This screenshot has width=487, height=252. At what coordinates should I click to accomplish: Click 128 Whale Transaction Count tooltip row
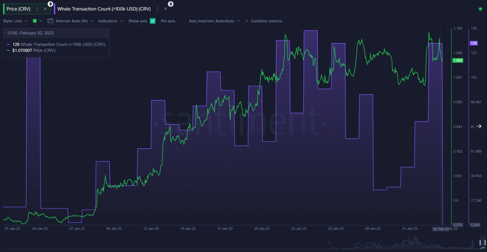(x=56, y=44)
